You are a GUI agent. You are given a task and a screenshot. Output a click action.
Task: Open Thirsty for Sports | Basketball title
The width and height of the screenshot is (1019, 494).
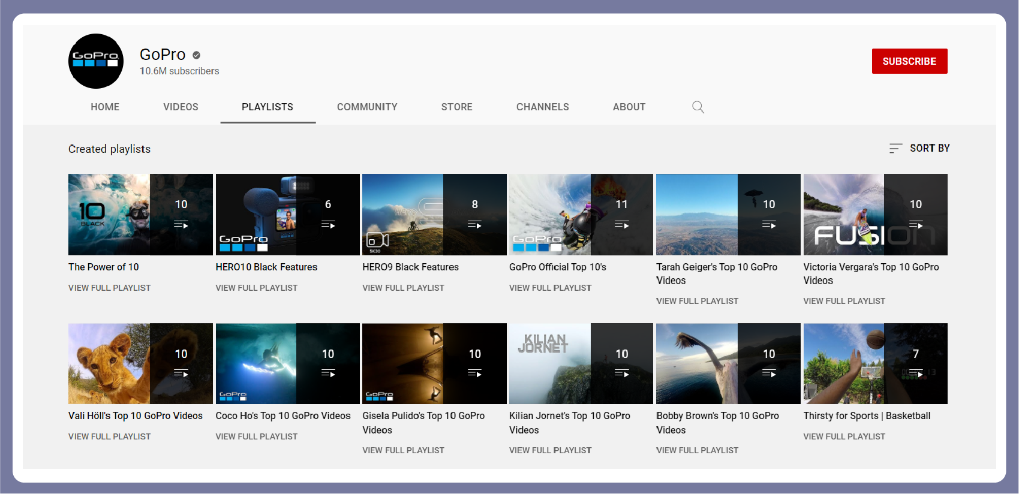(x=867, y=415)
